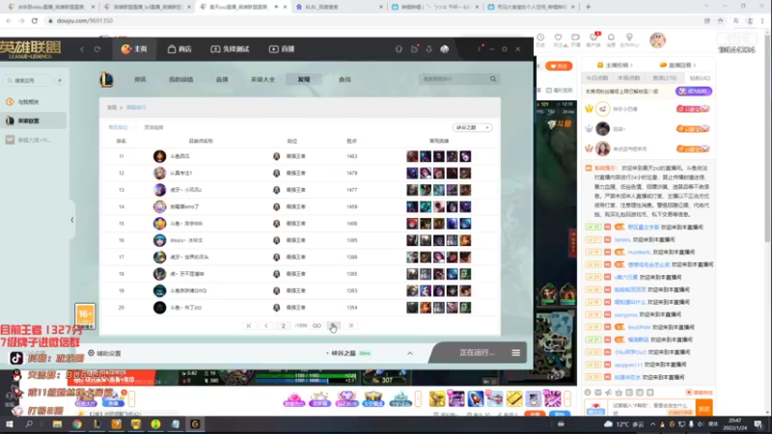772x434 pixels.
Task: Open the download manager icon in WeGame header
Action: (x=429, y=49)
